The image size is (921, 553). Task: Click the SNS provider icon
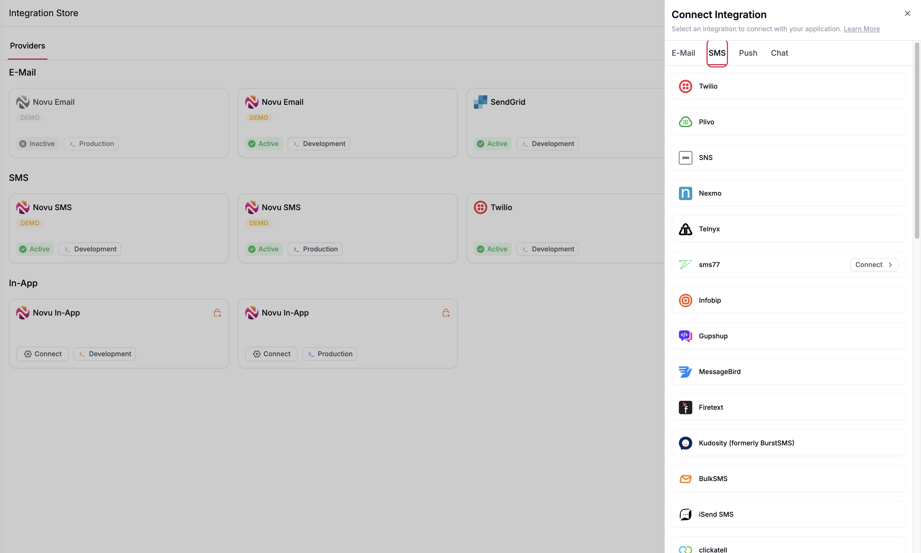[685, 158]
